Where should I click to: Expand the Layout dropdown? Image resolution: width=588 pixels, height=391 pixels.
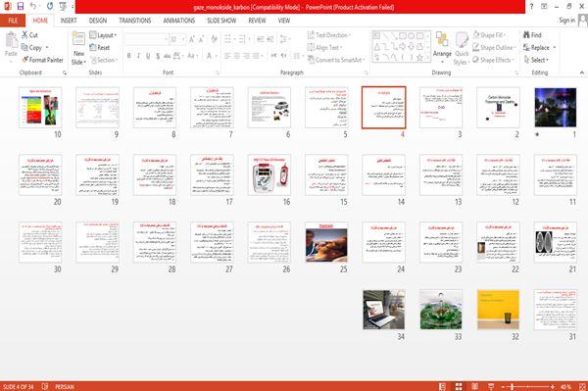[103, 35]
